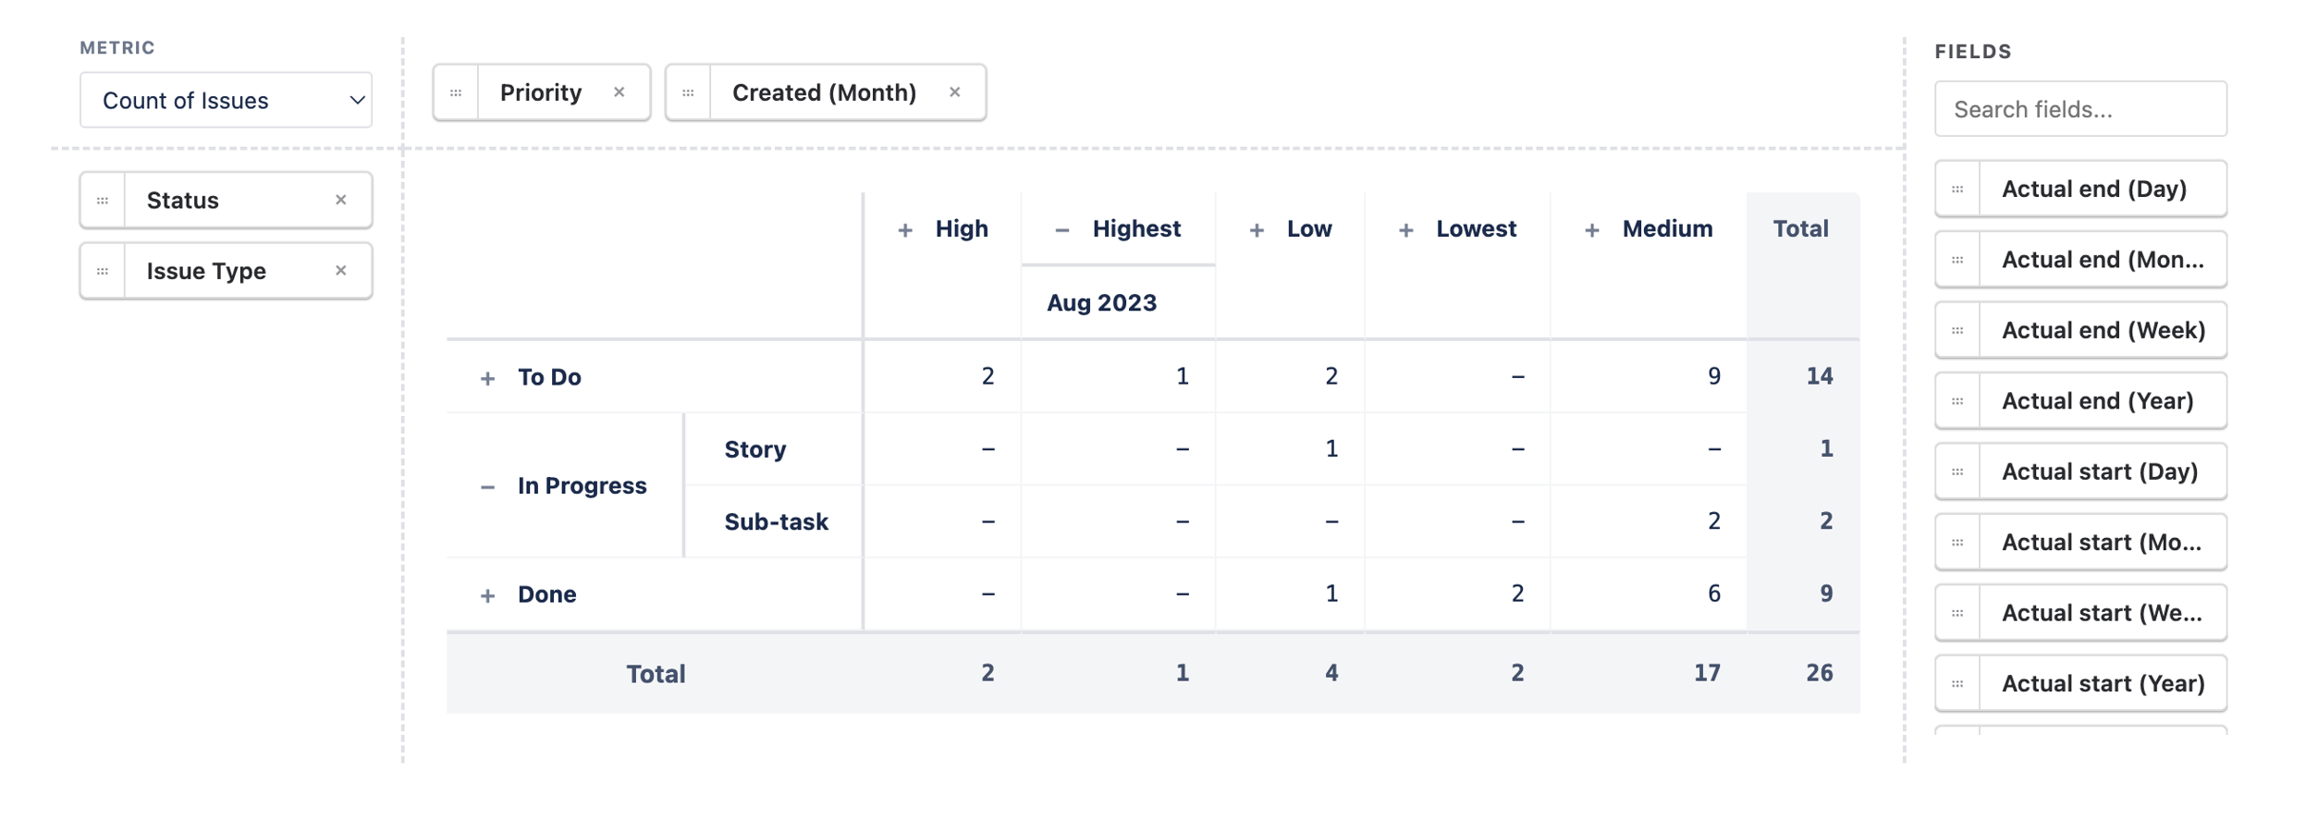Remove the Issue Type row field
The image size is (2318, 832).
pyautogui.click(x=341, y=271)
